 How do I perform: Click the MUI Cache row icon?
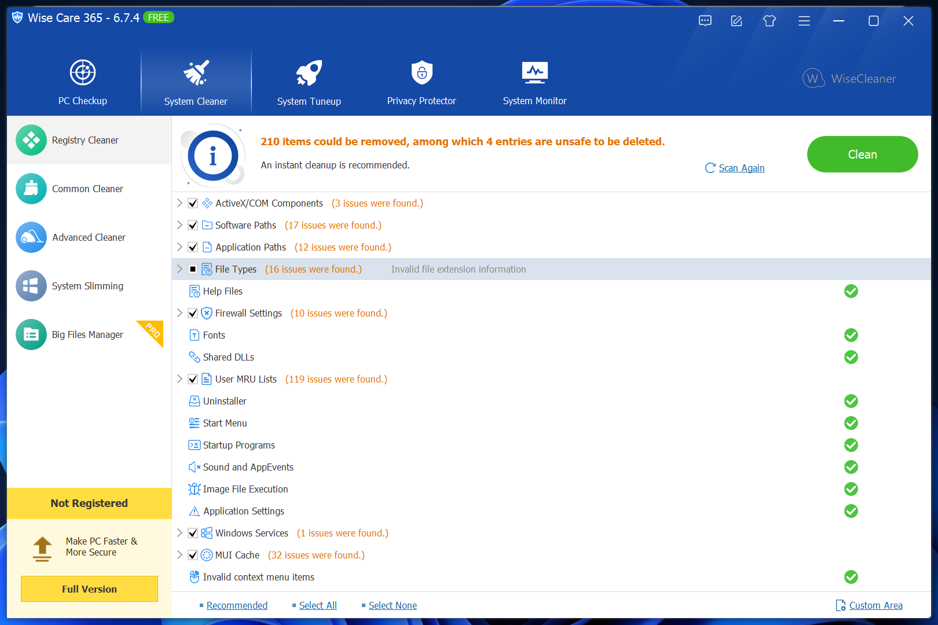tap(207, 555)
